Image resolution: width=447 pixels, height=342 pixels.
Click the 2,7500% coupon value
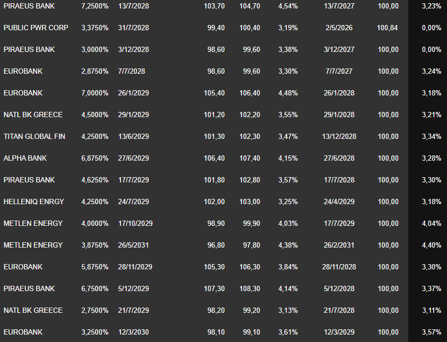[94, 310]
